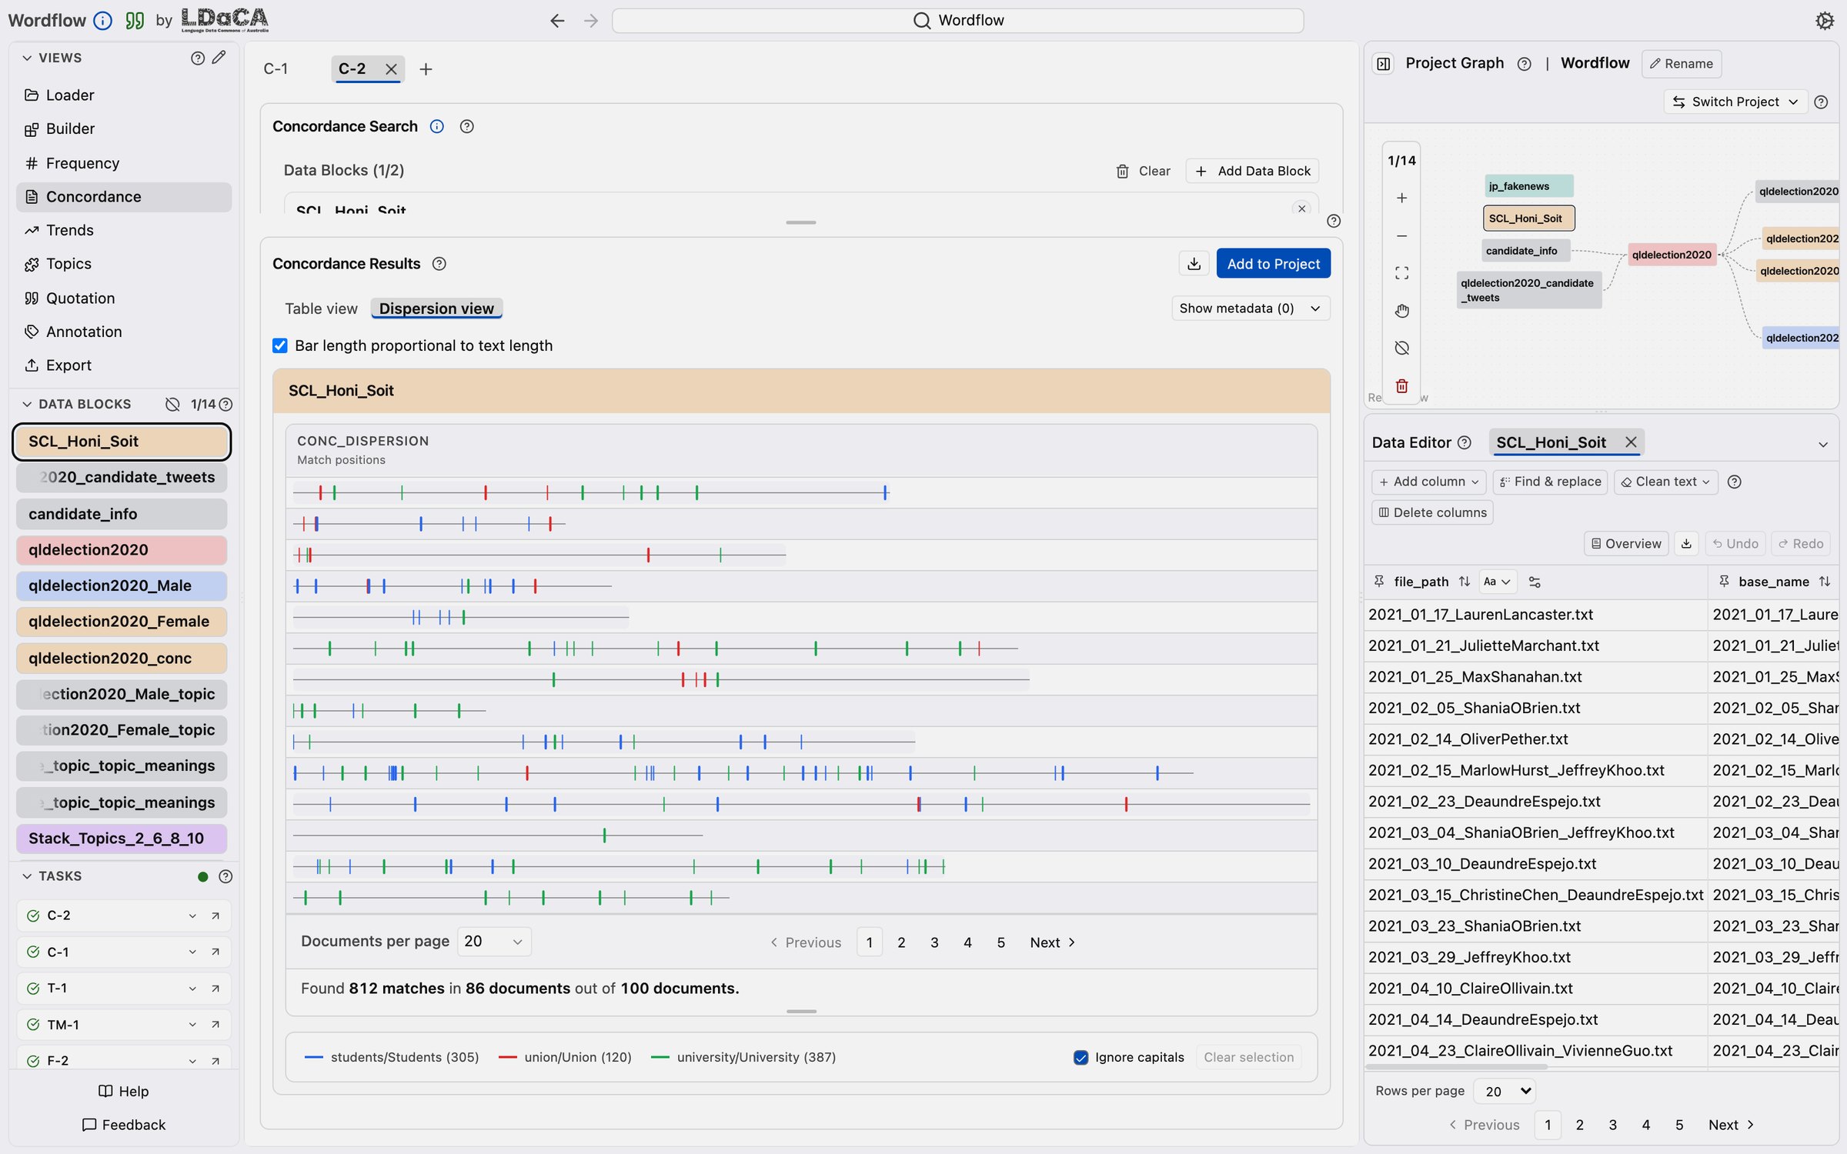Viewport: 1847px width, 1154px height.
Task: Switch to Table view
Action: pyautogui.click(x=321, y=309)
